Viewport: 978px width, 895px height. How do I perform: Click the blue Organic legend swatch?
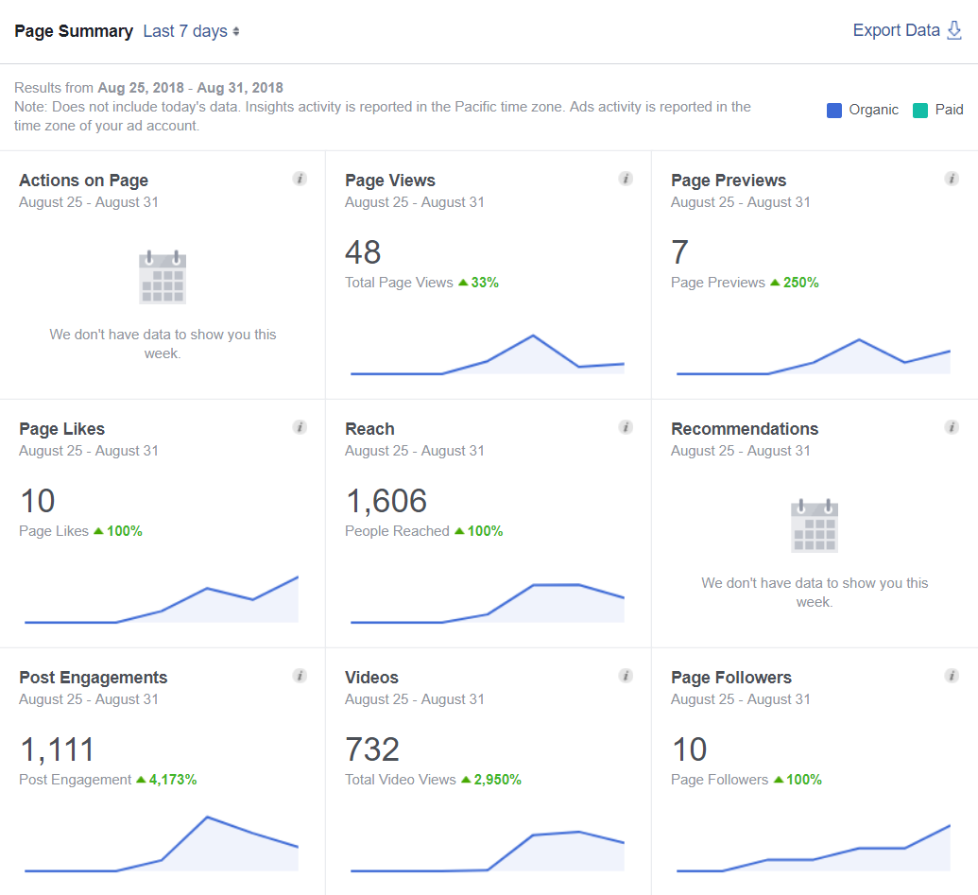pos(834,111)
